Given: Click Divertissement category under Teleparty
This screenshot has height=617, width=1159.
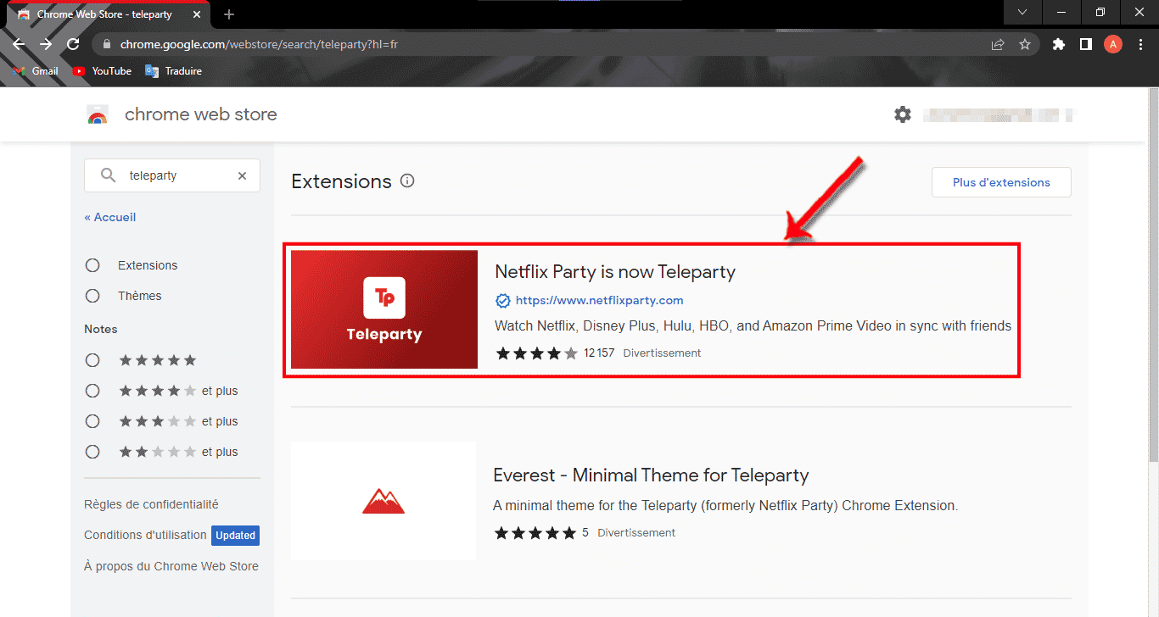Looking at the screenshot, I should [x=662, y=353].
